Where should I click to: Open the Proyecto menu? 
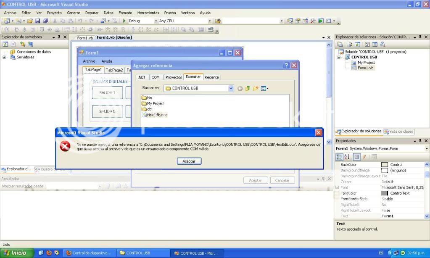pos(54,13)
